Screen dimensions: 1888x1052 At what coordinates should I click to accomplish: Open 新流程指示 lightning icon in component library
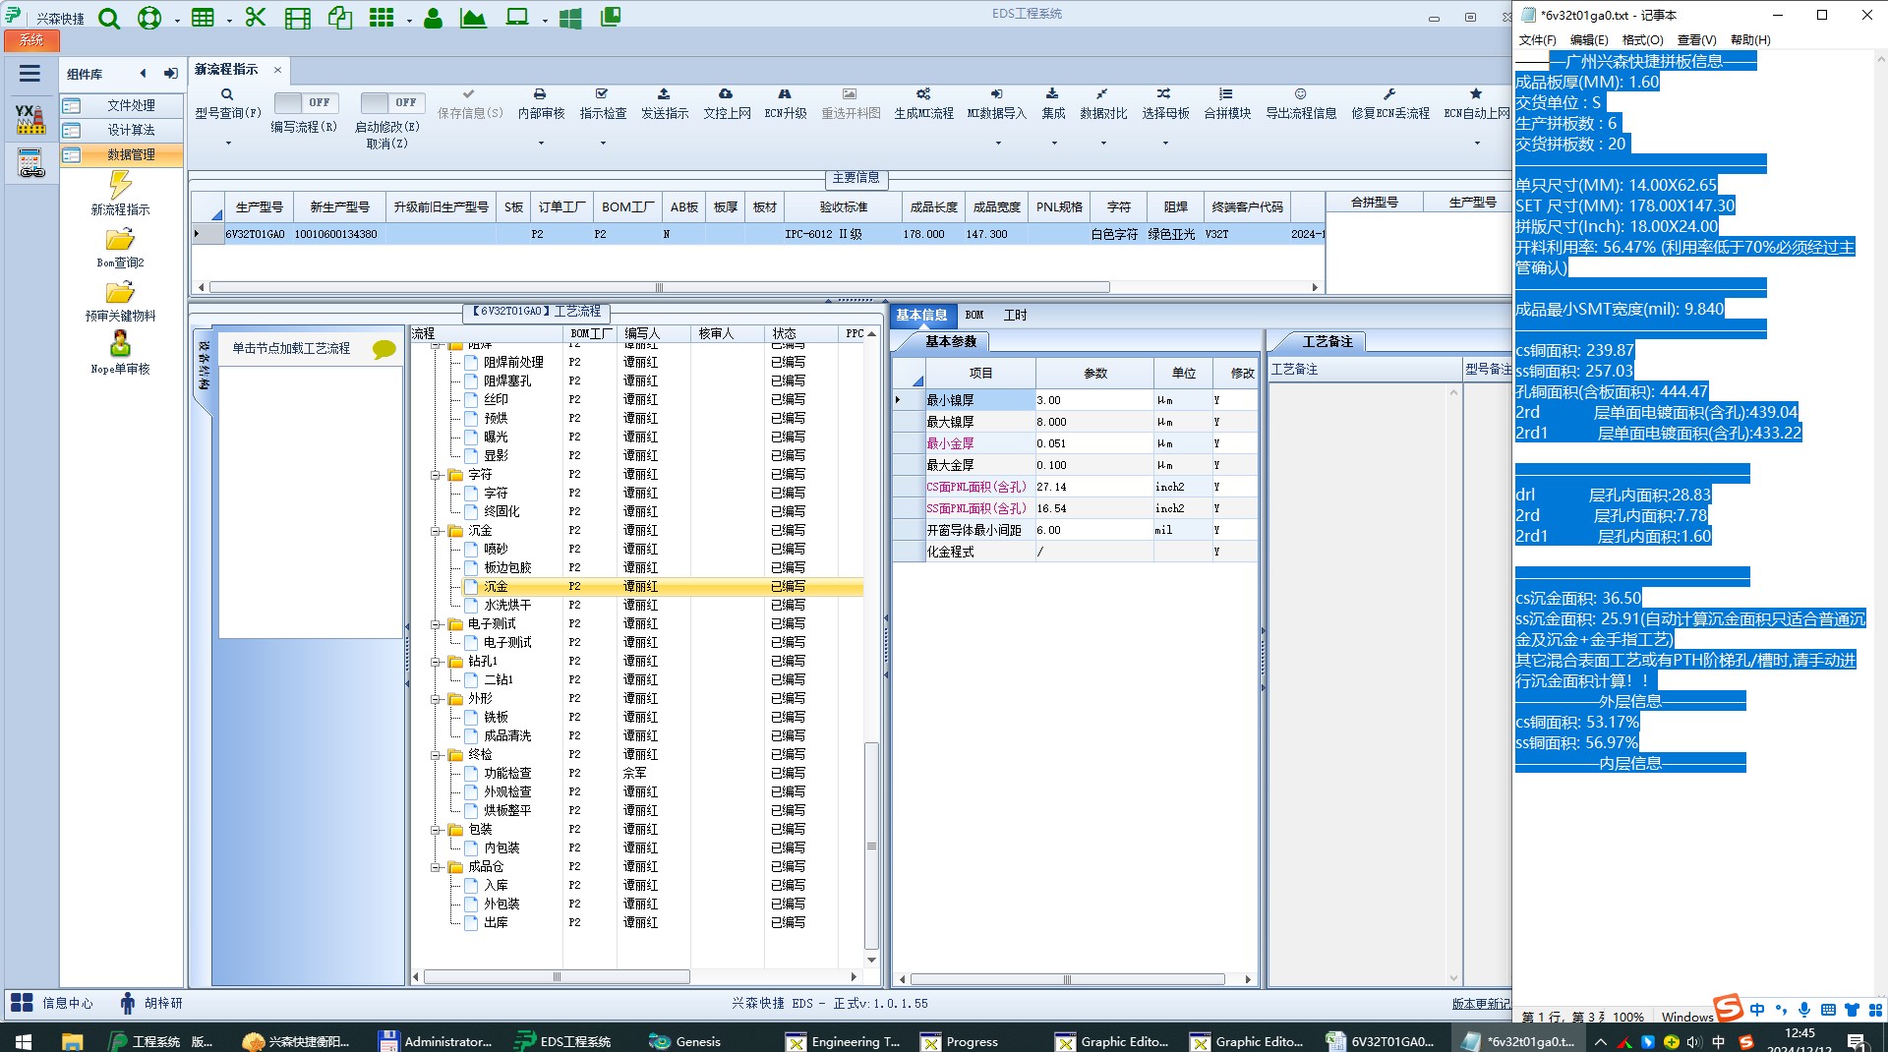coord(120,185)
